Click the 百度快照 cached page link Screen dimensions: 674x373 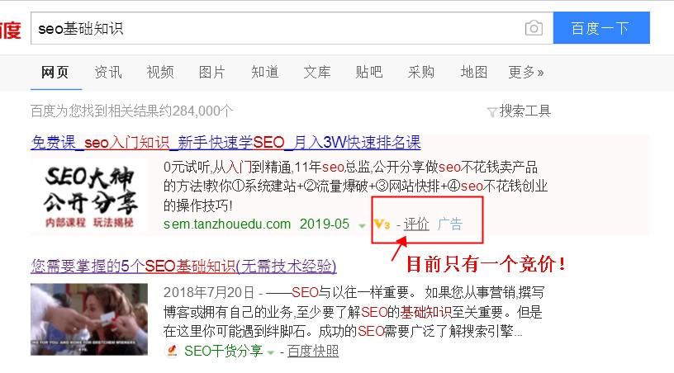click(313, 351)
